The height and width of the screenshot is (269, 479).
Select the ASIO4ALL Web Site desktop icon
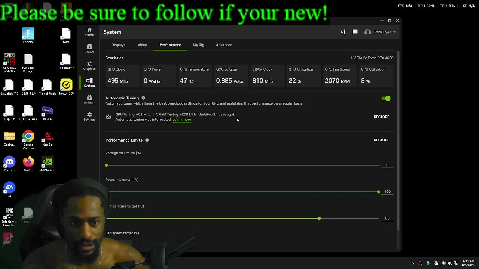[9, 64]
